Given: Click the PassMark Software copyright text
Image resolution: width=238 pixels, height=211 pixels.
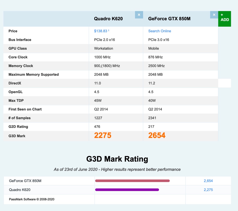Looking at the screenshot, I should (32, 199).
